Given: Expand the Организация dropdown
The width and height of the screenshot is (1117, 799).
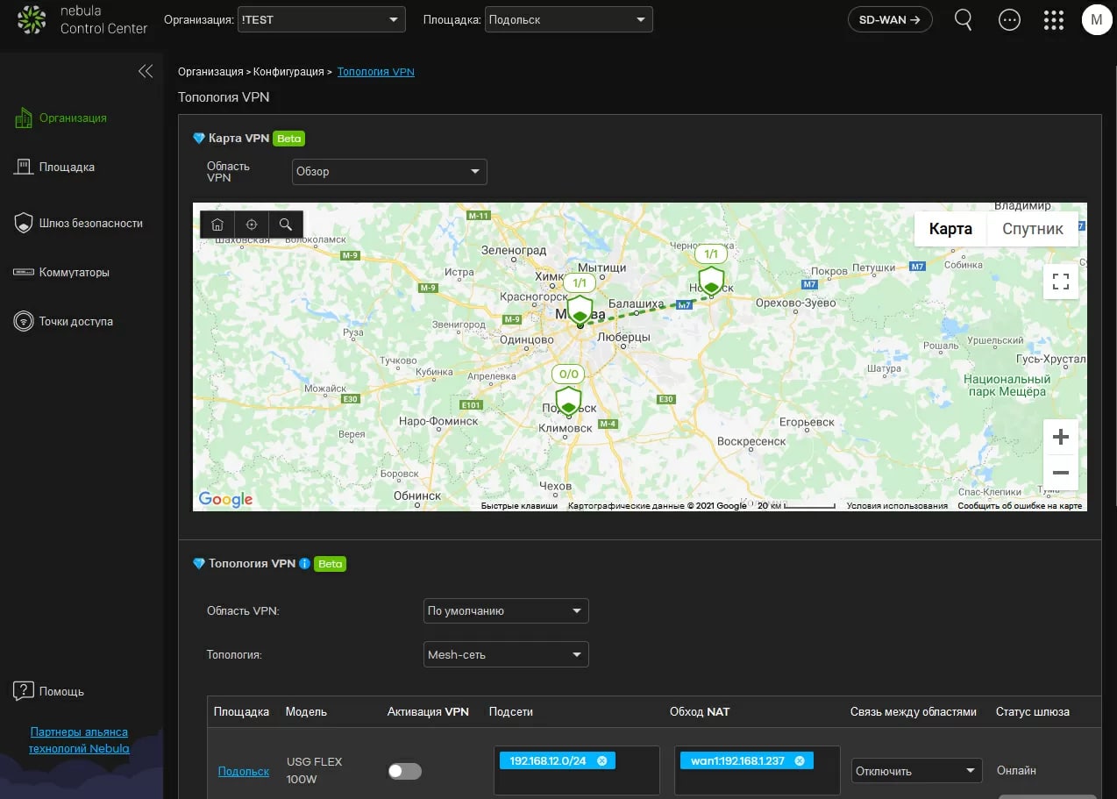Looking at the screenshot, I should tap(321, 19).
